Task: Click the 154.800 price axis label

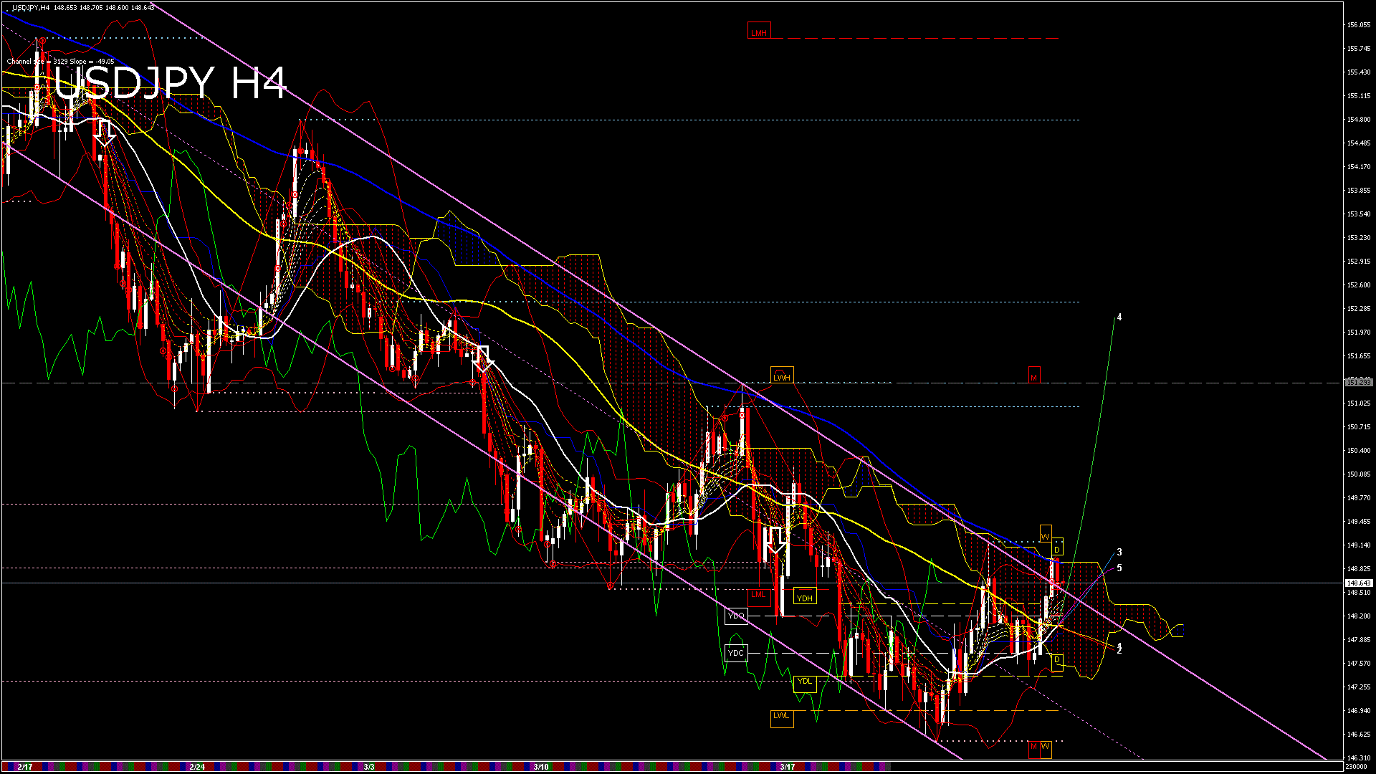Action: click(1359, 120)
